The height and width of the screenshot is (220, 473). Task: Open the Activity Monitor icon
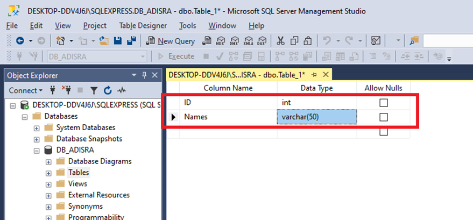coord(376,41)
